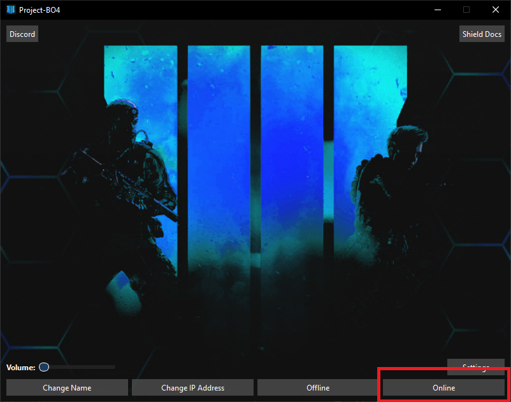Minimize the Project-BO4 window
Viewport: 511px width, 402px height.
pyautogui.click(x=437, y=10)
